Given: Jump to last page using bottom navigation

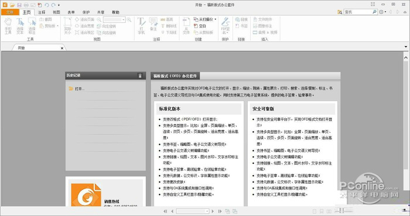Looking at the screenshot, I should point(220,211).
